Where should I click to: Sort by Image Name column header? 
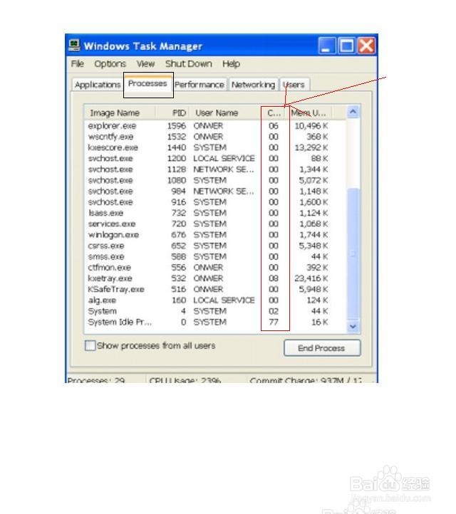[x=120, y=112]
